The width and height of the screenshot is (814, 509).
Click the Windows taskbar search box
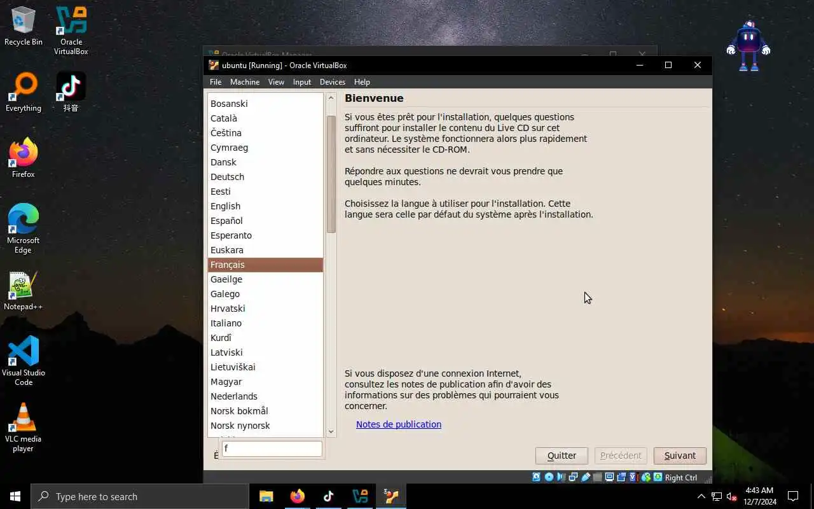click(140, 496)
